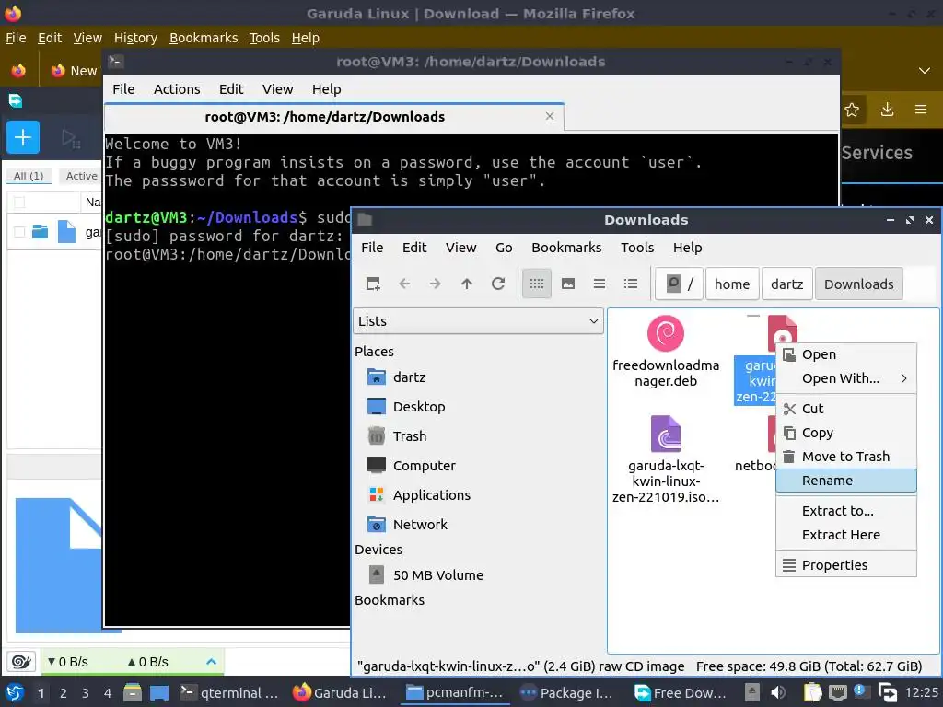Open the file manager's Bookmarks menu
This screenshot has width=943, height=707.
566,248
